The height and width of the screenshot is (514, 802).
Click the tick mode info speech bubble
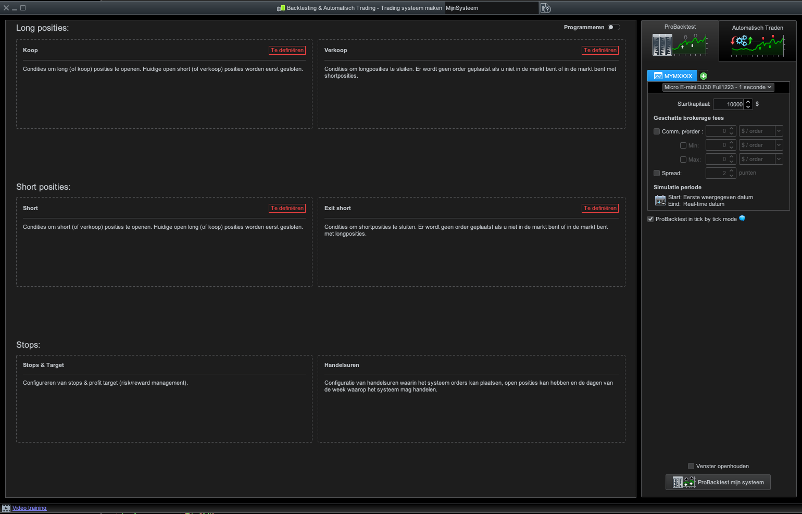[x=742, y=218]
